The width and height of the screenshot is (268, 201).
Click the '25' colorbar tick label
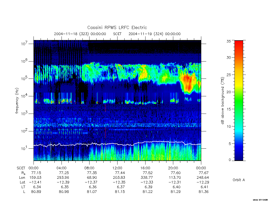click(229, 75)
